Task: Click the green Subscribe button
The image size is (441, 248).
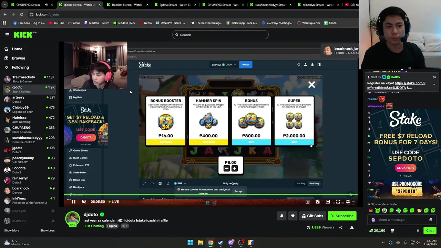Action: [342, 216]
